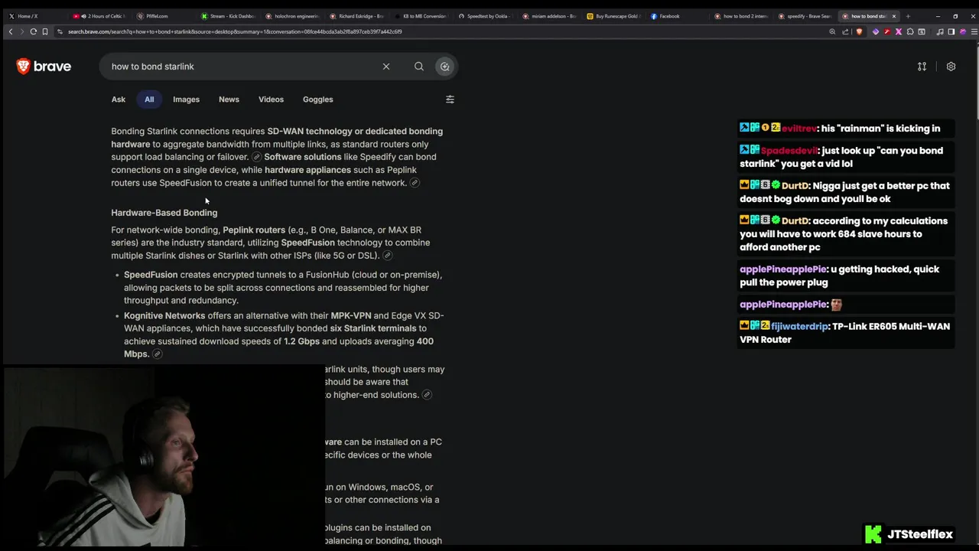Click the music note media control icon
The image size is (979, 551).
coord(939,31)
